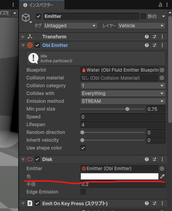Viewport: 172px width, 211px height.
Task: Collapse the Obi Emitter component
Action: [23, 45]
